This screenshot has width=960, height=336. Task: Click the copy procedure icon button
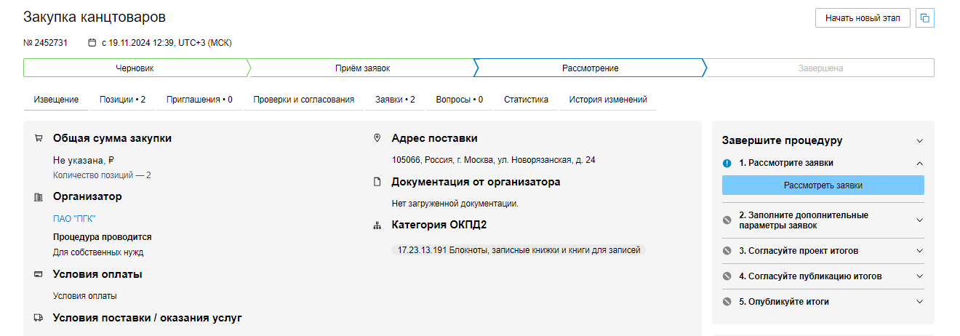[x=925, y=18]
